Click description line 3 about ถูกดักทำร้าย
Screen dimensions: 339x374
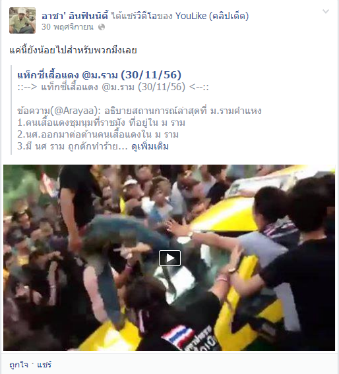(x=72, y=146)
